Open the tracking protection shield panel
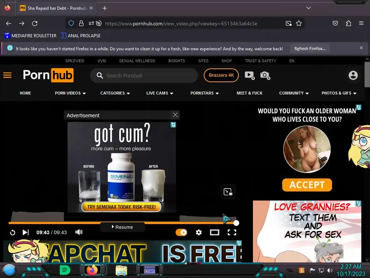 tap(71, 23)
